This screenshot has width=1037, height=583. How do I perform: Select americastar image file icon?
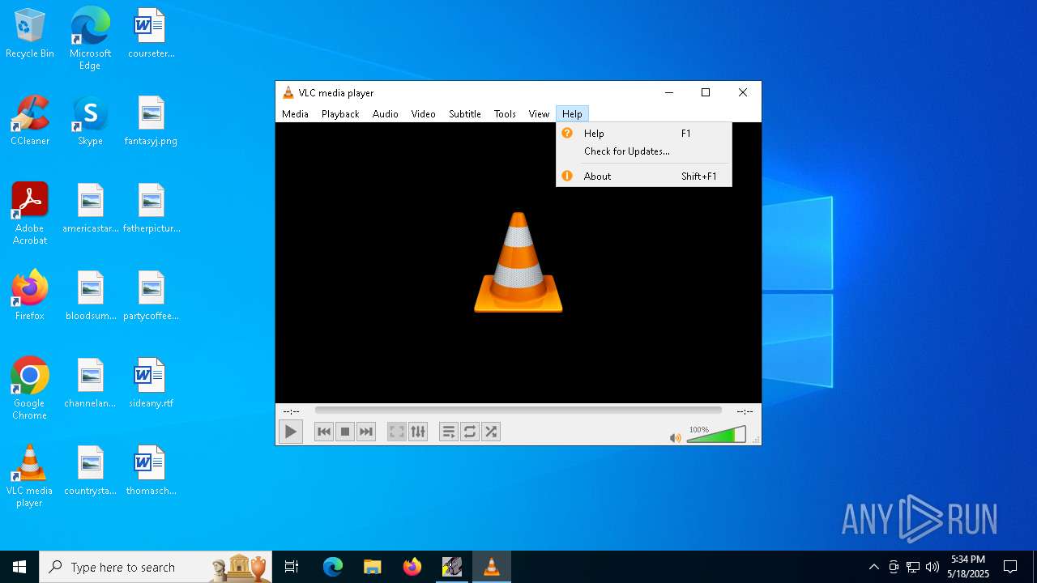coord(90,208)
